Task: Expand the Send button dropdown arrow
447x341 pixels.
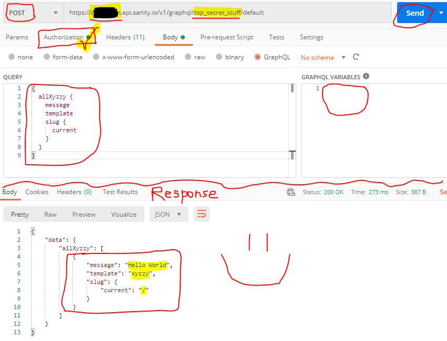Action: coord(441,13)
